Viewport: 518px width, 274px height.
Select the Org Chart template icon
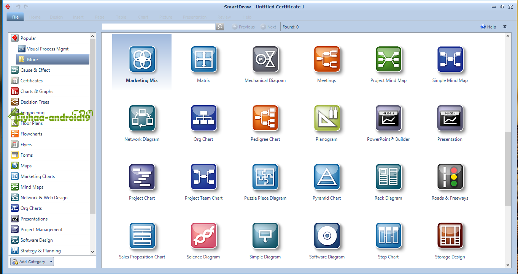(204, 118)
